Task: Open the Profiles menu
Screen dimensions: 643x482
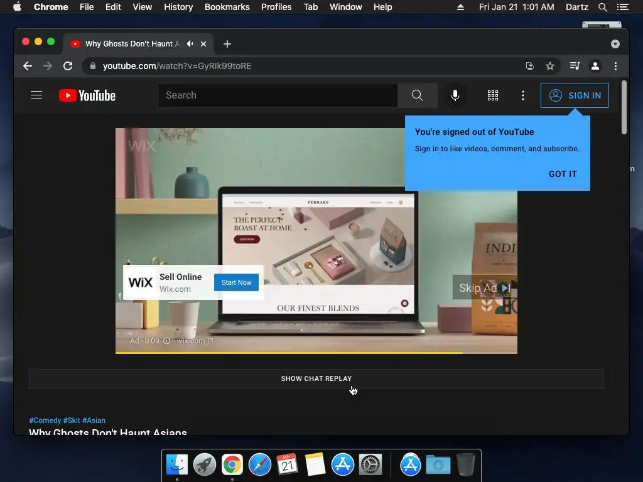Action: (276, 7)
